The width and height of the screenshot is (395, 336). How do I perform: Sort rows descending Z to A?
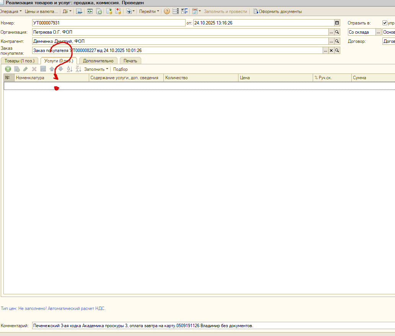pyautogui.click(x=78, y=69)
